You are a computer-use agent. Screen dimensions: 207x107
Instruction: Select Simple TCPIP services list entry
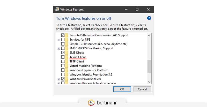98,44
